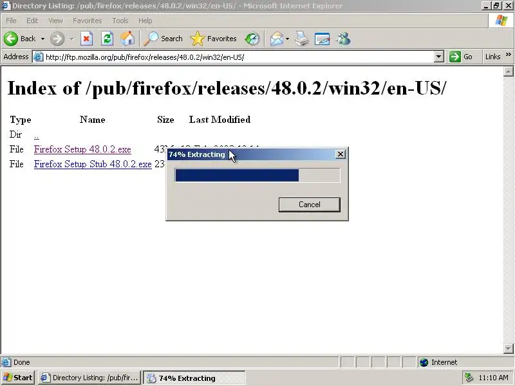Print the page with the printer icon

pyautogui.click(x=301, y=39)
